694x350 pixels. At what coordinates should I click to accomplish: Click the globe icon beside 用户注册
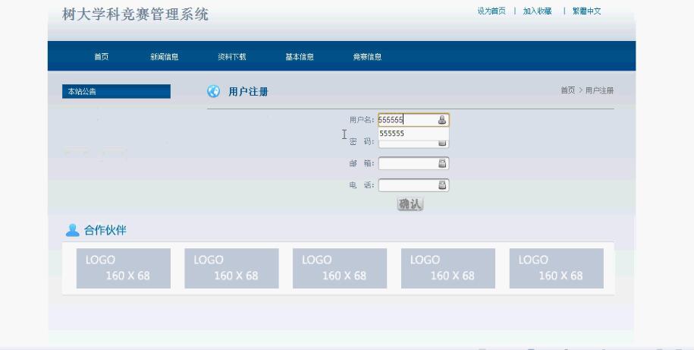(x=213, y=91)
